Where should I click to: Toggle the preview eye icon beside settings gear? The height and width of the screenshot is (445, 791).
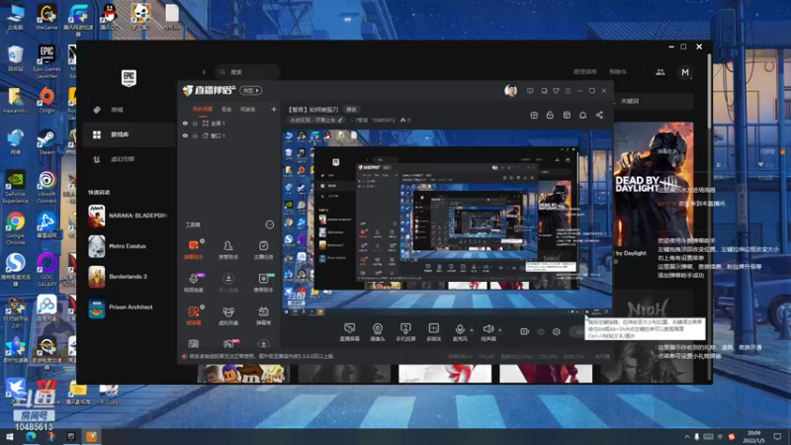pyautogui.click(x=541, y=331)
